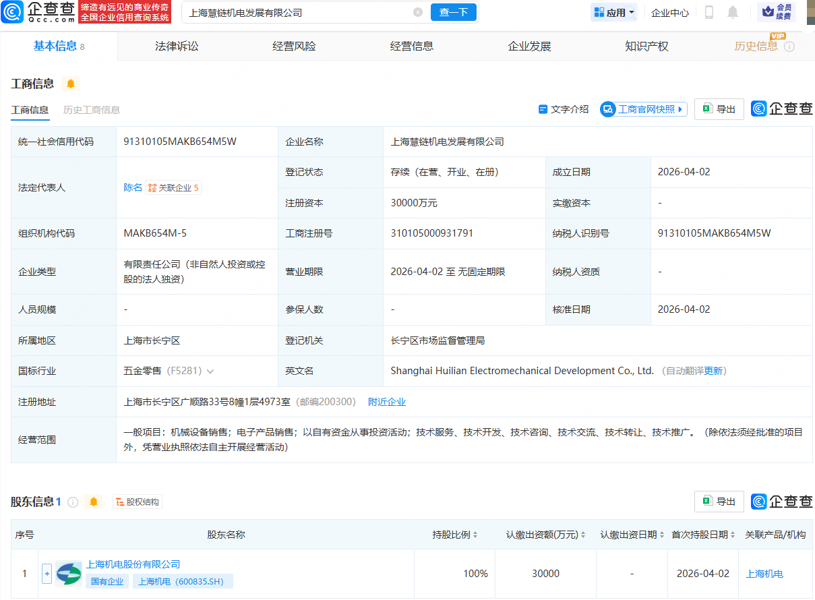The image size is (815, 600).
Task: Open the 附近企业 nearby companies link
Action: (x=386, y=401)
